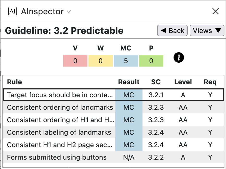Viewport: 226px width, 169px height.
Task: Click the blue Manual Checks count box
Action: [126, 61]
